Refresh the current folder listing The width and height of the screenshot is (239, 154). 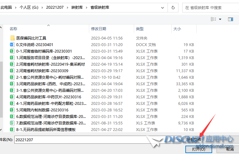[173, 7]
